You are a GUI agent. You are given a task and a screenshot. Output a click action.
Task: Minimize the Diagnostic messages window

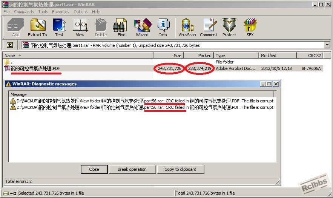coord(263,84)
